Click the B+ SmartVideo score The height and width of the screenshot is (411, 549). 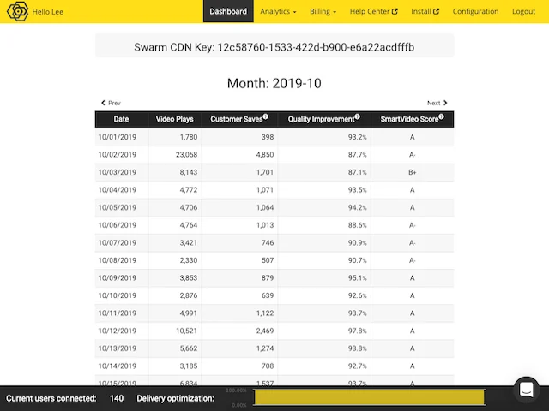coord(413,172)
